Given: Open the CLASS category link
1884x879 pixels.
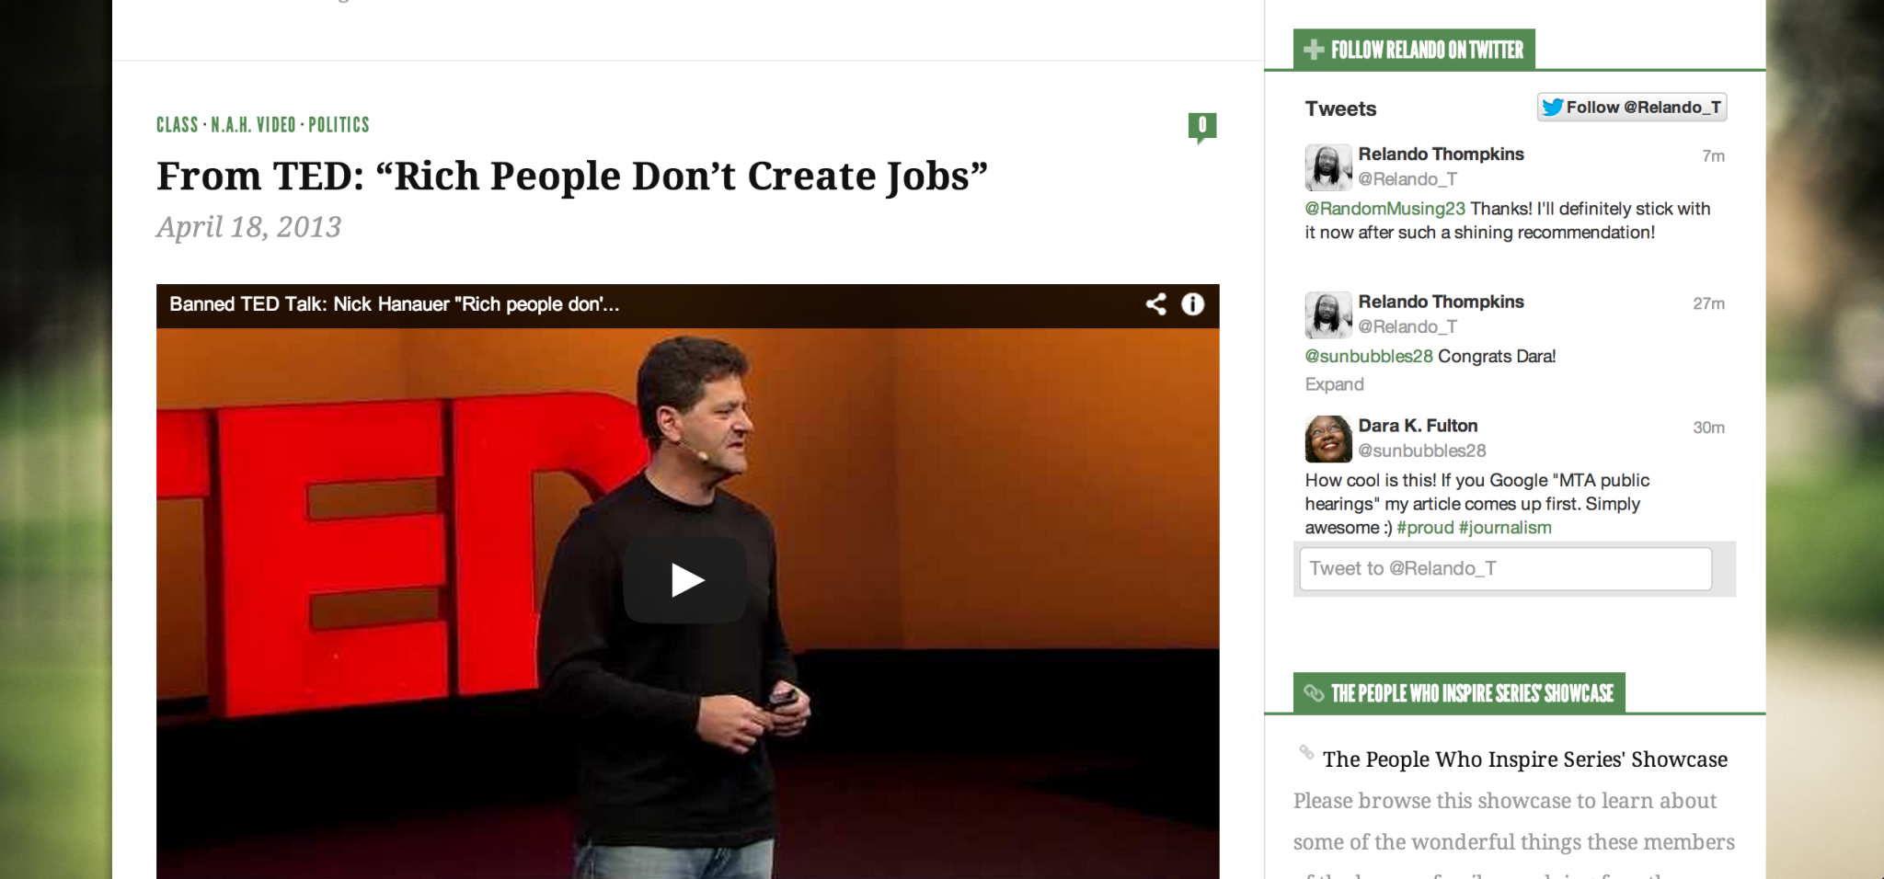Looking at the screenshot, I should click(178, 125).
